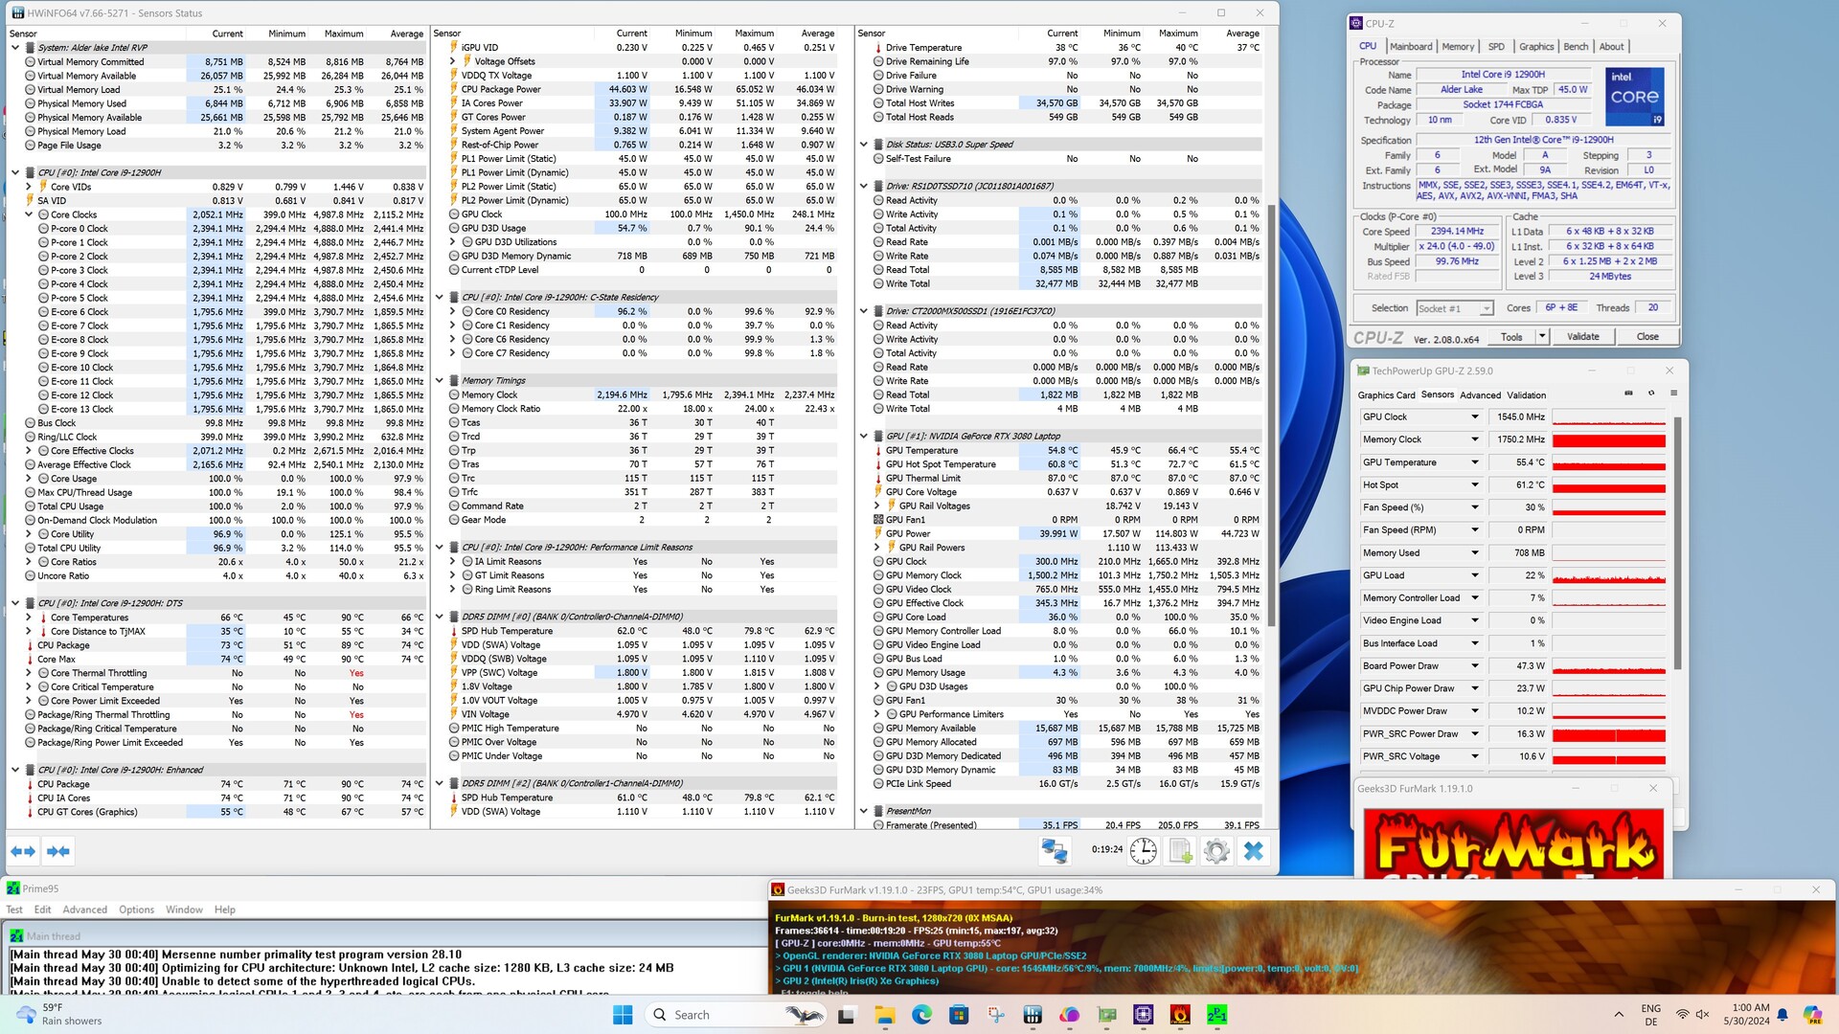Start logging with the sheet-plus icon

tap(1180, 850)
